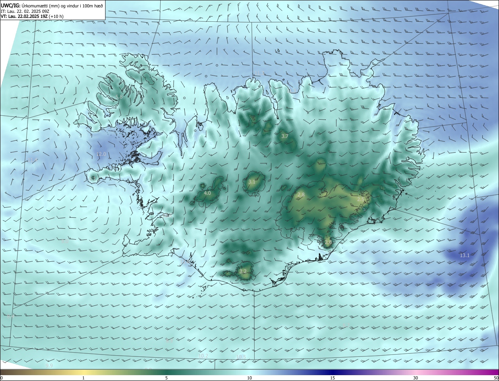
Task: Click the '10.2' value label on the map
Action: coord(203,356)
